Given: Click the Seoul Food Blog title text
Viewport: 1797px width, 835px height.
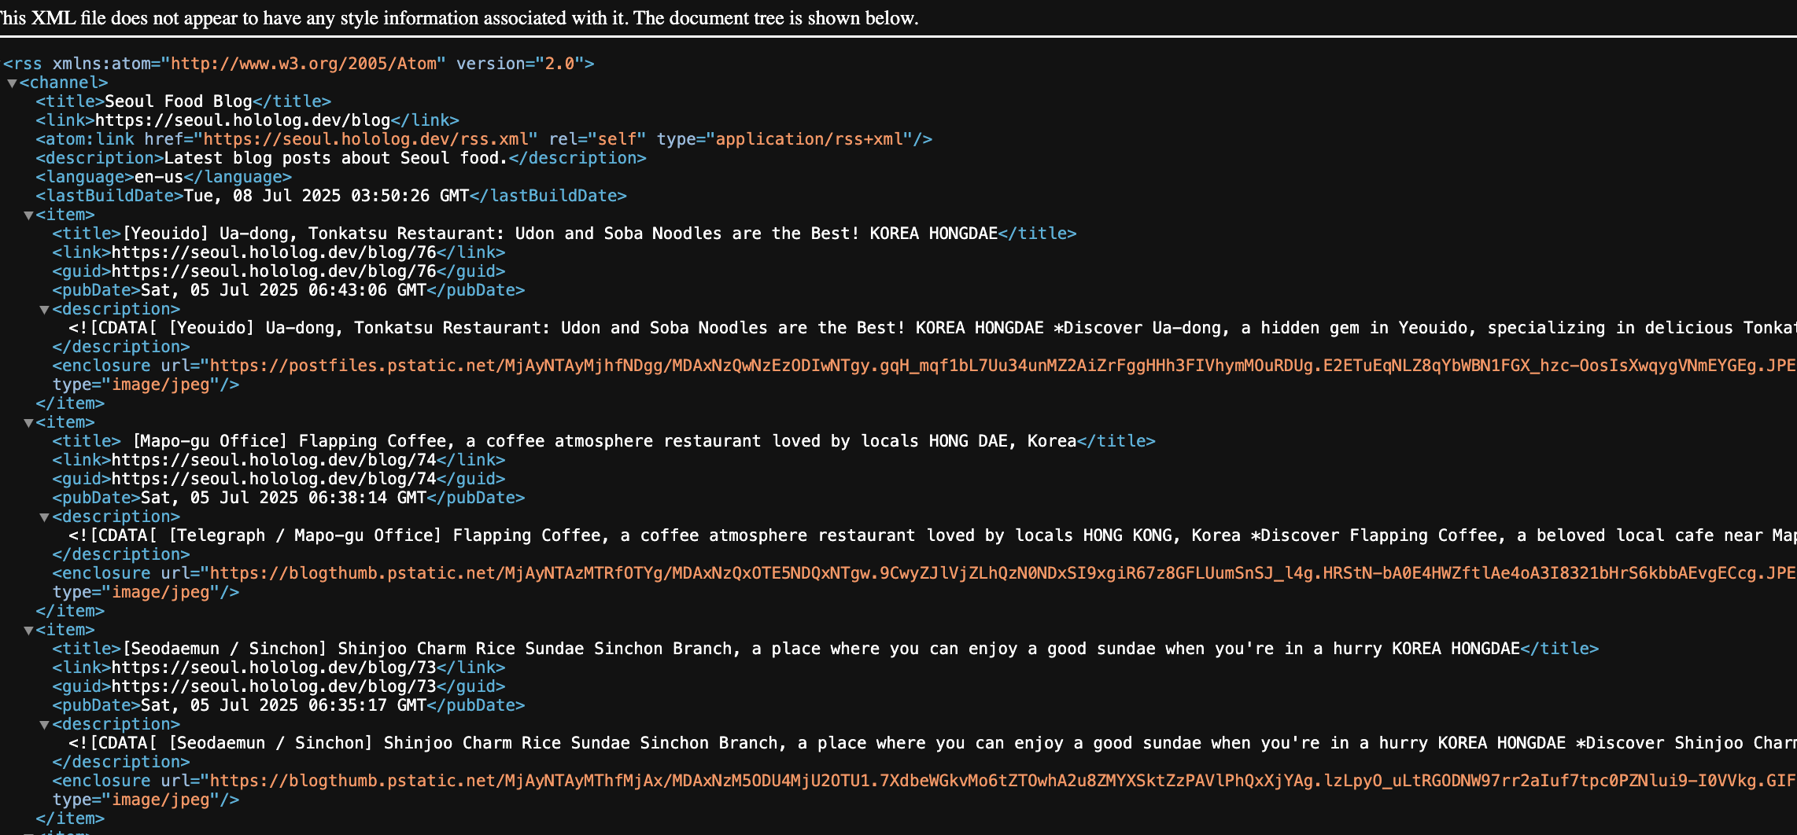Looking at the screenshot, I should pos(179,101).
